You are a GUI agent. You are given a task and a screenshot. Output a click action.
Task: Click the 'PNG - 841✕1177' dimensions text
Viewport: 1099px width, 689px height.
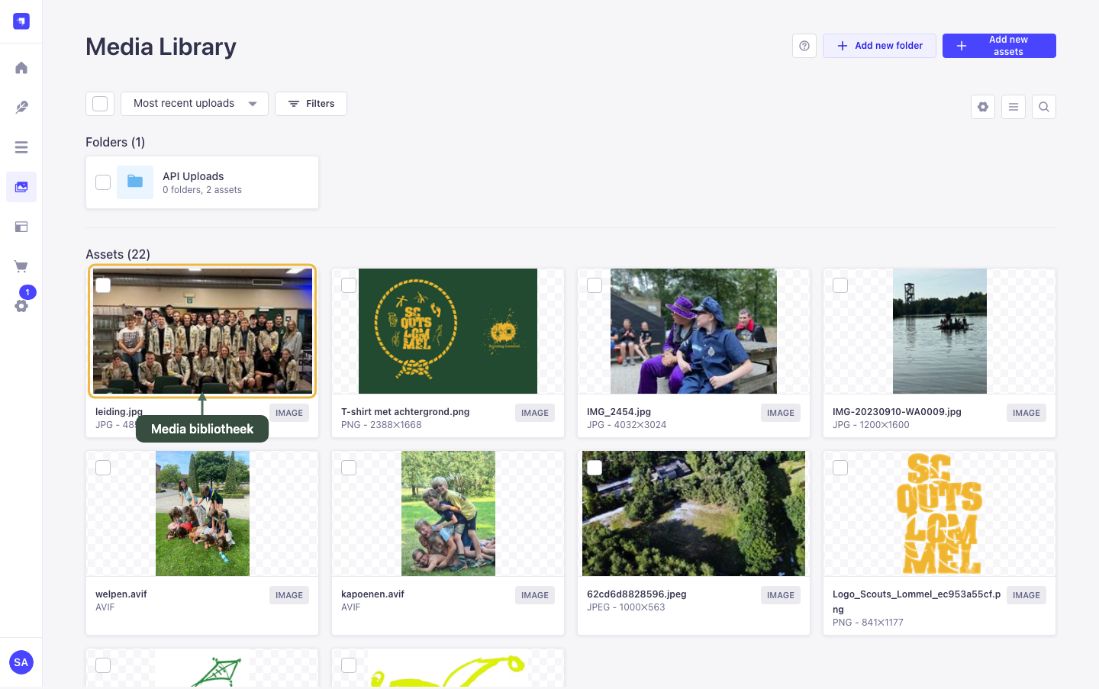coord(868,623)
